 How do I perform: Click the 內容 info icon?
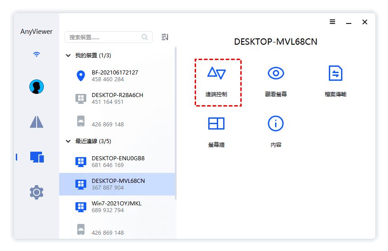pos(276,124)
